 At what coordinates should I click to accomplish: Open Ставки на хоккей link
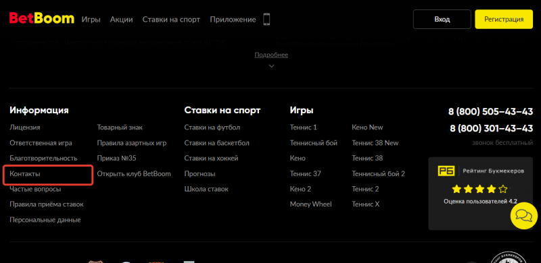click(x=211, y=158)
